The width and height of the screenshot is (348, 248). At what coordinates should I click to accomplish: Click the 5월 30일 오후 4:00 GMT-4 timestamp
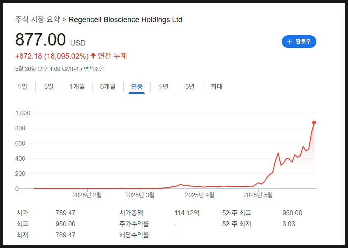[x=47, y=69]
